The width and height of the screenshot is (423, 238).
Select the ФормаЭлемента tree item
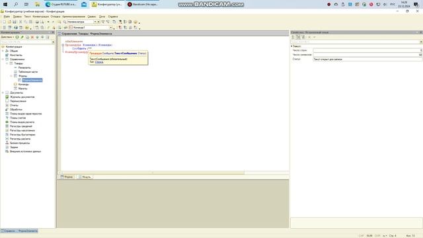point(32,80)
